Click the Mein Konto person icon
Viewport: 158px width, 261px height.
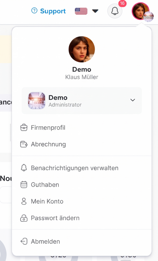click(24, 201)
